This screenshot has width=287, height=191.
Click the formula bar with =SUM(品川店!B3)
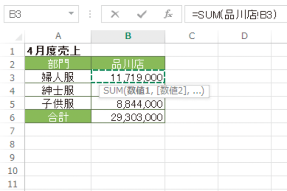[x=236, y=14]
